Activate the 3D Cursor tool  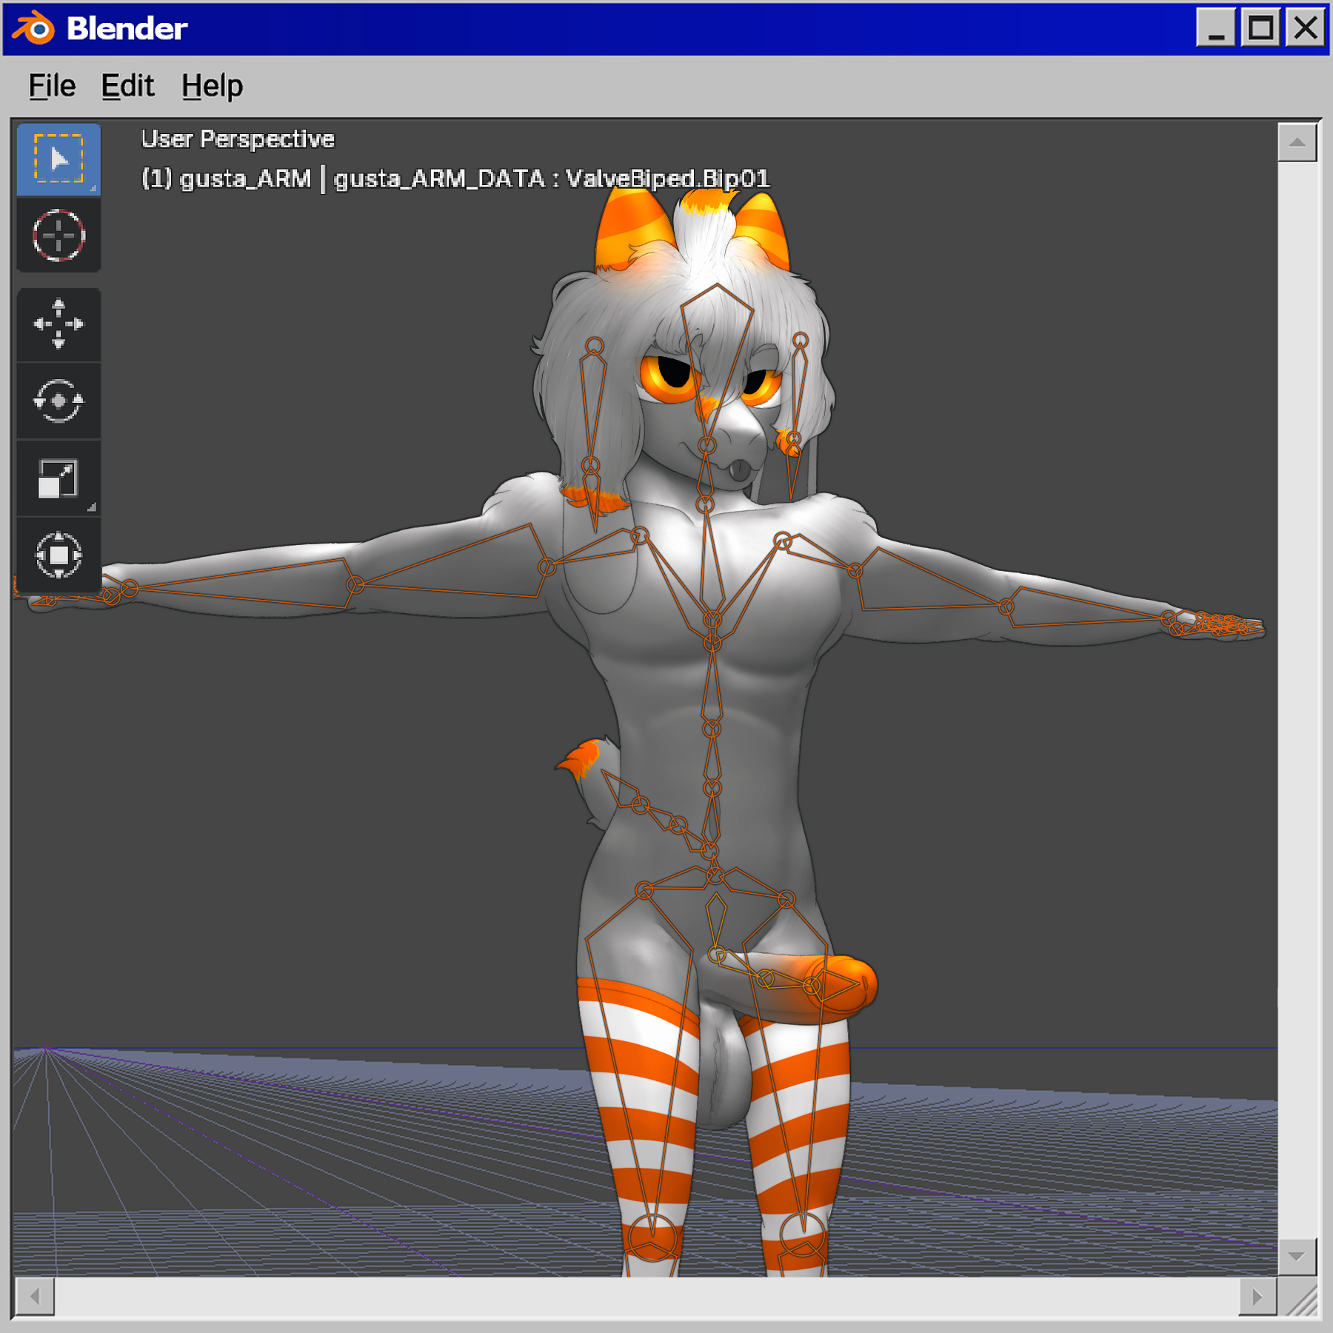coord(59,235)
